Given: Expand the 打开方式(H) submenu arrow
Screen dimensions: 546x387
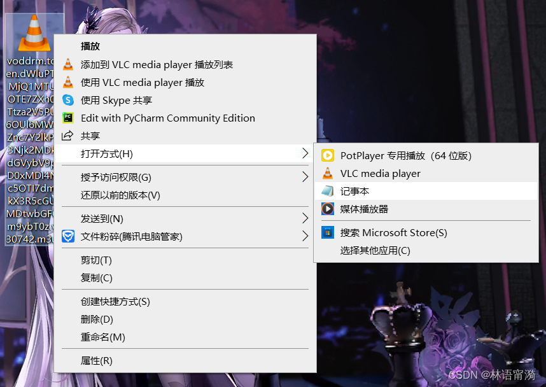Looking at the screenshot, I should pos(305,153).
